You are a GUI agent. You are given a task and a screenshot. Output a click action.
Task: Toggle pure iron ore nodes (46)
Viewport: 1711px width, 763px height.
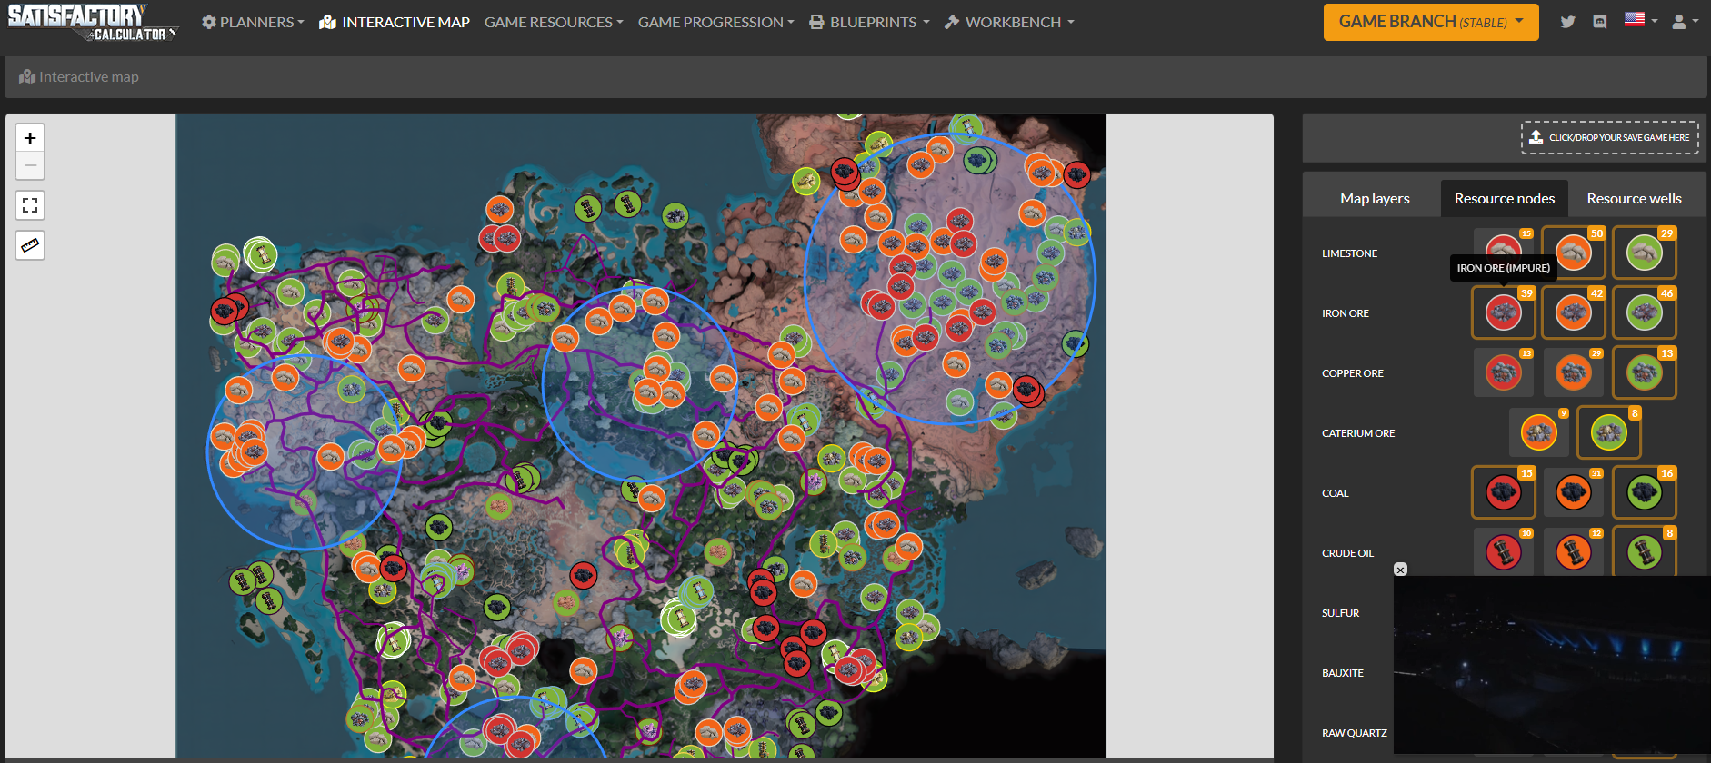coord(1645,312)
